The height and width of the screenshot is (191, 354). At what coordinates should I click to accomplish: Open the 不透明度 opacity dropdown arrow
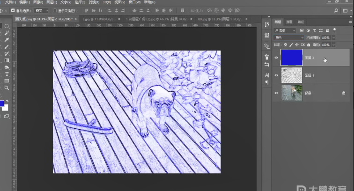333,37
